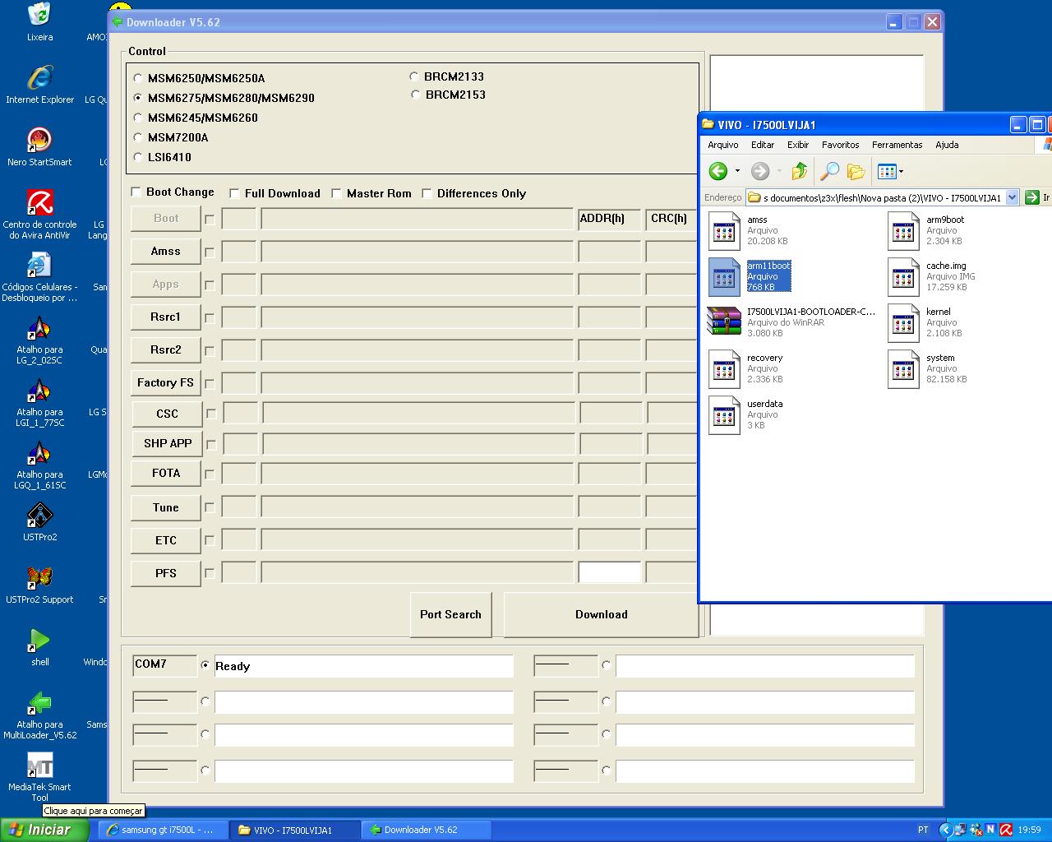Image resolution: width=1052 pixels, height=842 pixels.
Task: Click the Up one folder icon
Action: tap(799, 171)
